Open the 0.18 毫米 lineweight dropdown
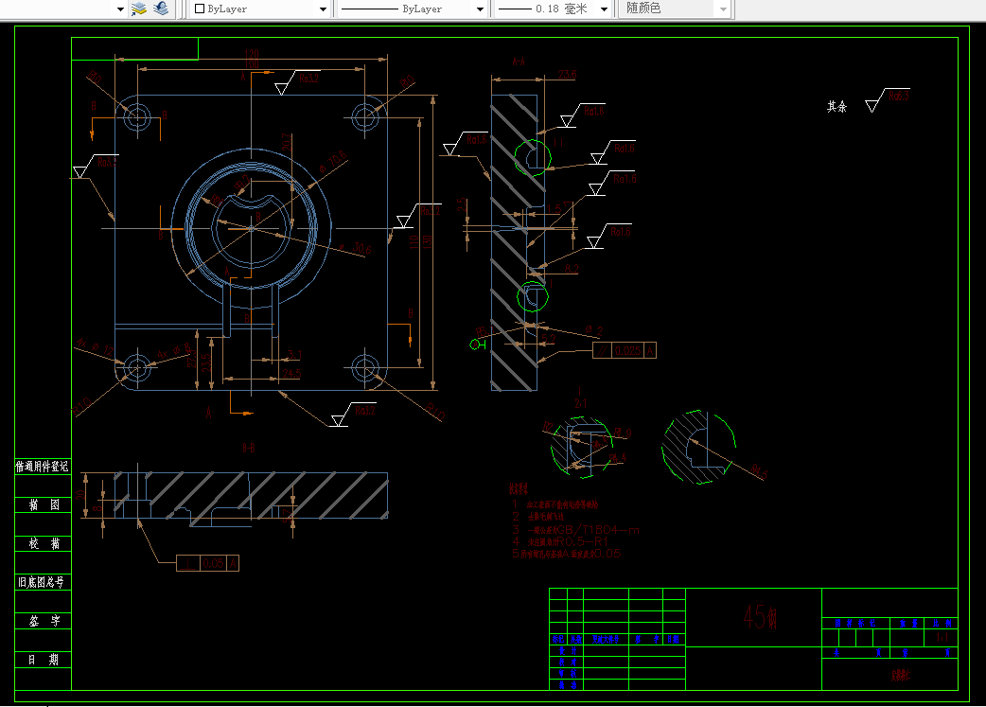 point(605,9)
